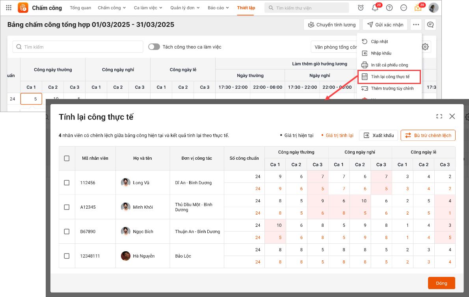Image resolution: width=469 pixels, height=297 pixels.
Task: Focus the Tìm kiếm thư viện search box
Action: [307, 8]
